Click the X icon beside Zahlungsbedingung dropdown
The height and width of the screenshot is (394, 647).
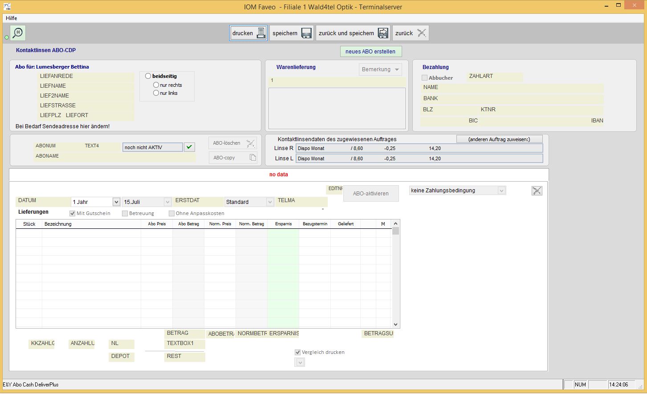point(537,191)
